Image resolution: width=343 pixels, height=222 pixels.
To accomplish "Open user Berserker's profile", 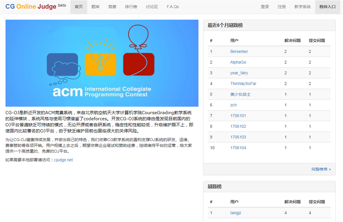I will 239,52.
